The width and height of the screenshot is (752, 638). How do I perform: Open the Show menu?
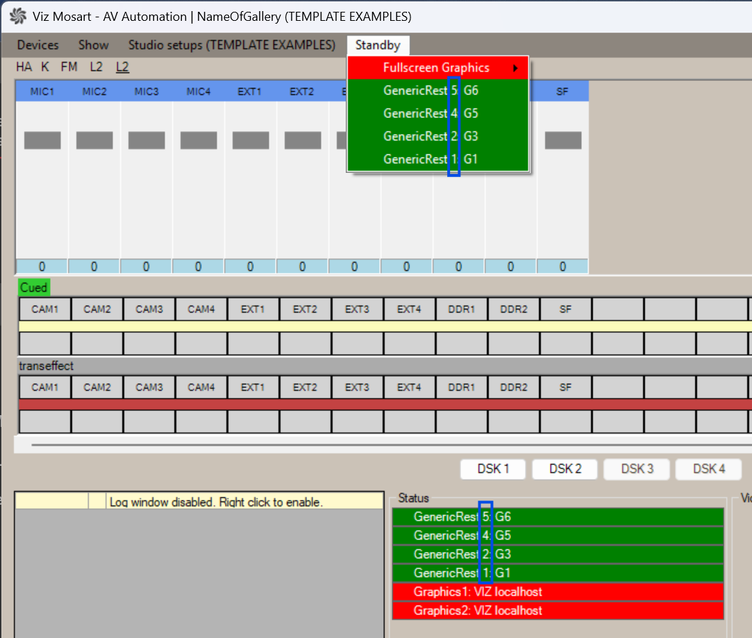pos(93,45)
